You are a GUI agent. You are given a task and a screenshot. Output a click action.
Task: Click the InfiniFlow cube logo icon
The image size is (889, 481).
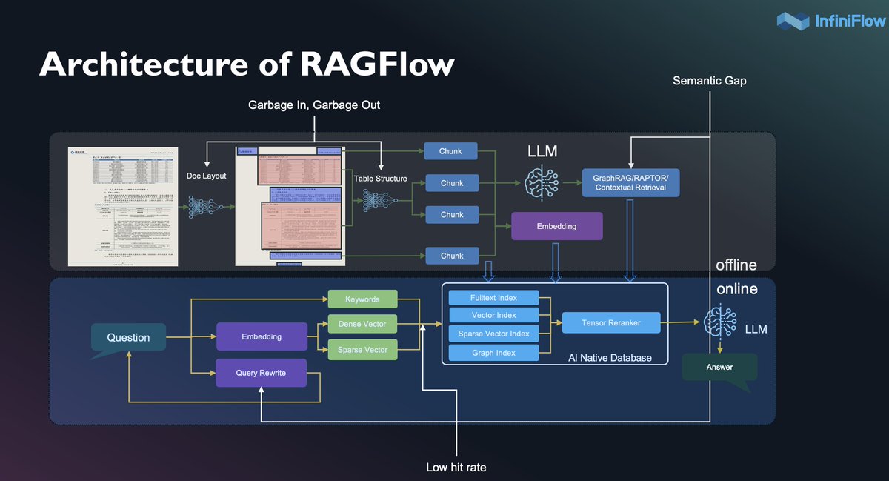pyautogui.click(x=793, y=21)
